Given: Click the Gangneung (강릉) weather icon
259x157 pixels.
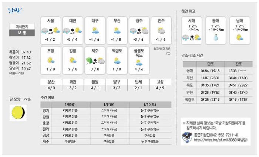Looking at the screenshot, I should click(73, 60).
